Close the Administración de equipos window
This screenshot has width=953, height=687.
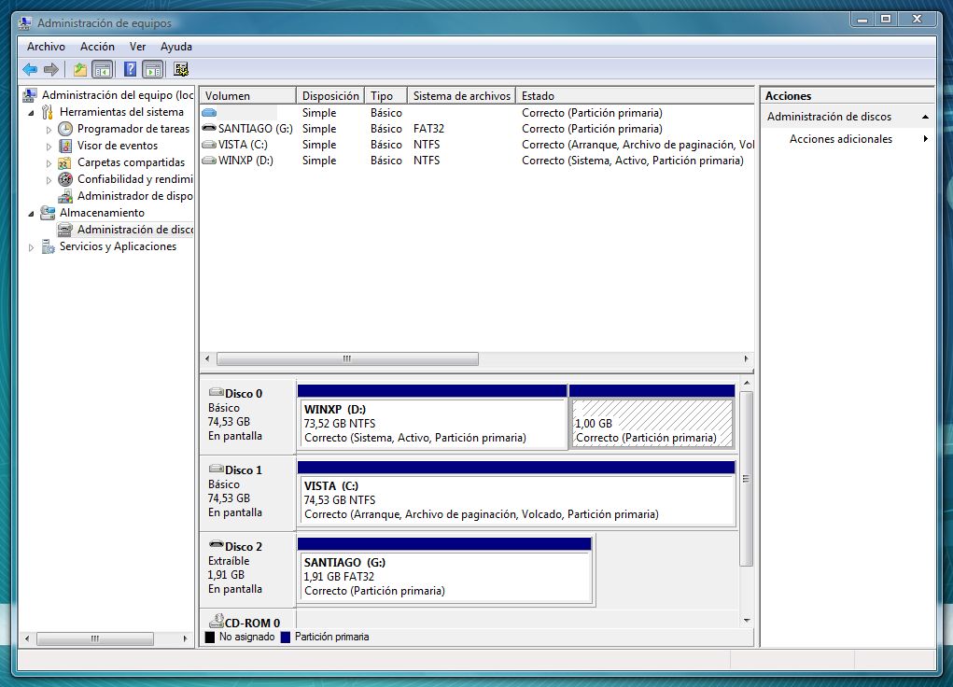(x=918, y=20)
